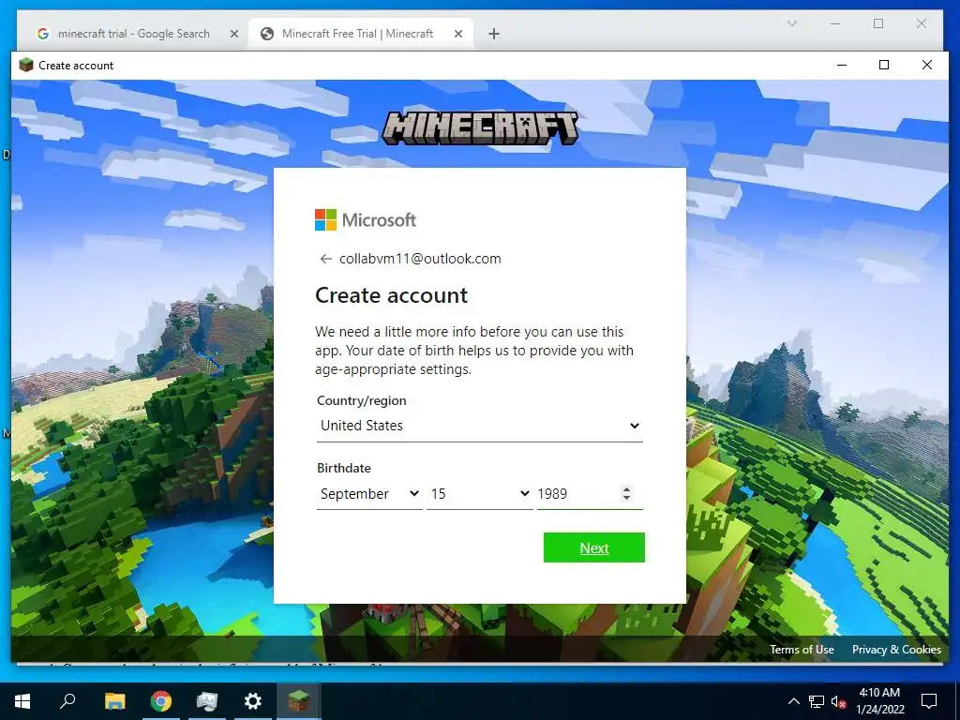Open File Explorer from the taskbar
The image size is (960, 720).
pos(114,701)
